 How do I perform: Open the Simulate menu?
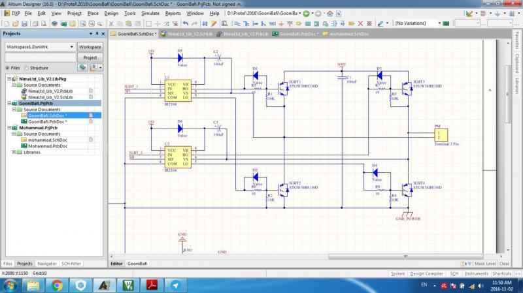(x=150, y=13)
